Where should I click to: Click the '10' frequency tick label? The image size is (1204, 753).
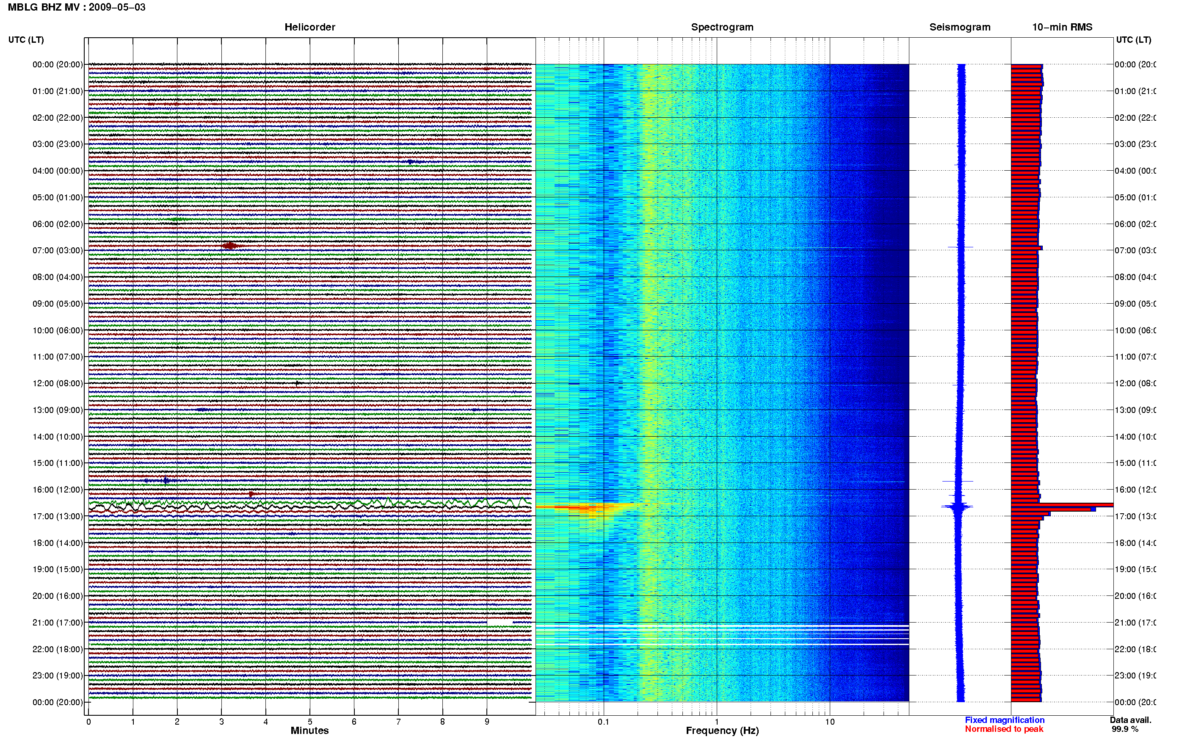(830, 722)
